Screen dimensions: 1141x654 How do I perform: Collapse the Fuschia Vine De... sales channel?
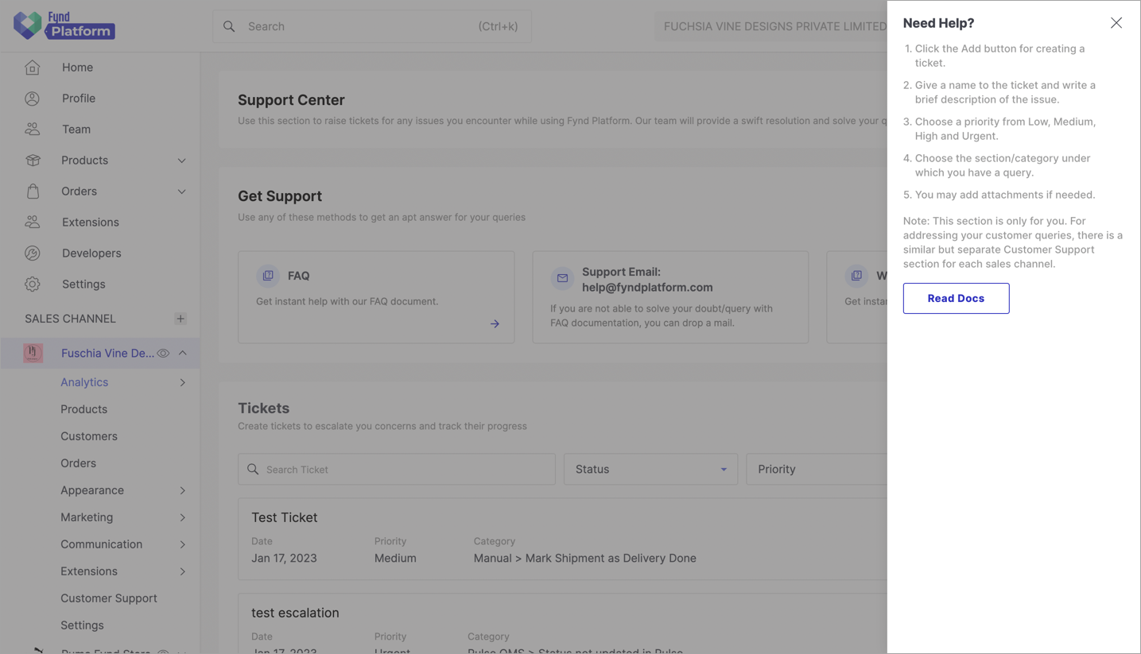click(x=183, y=353)
